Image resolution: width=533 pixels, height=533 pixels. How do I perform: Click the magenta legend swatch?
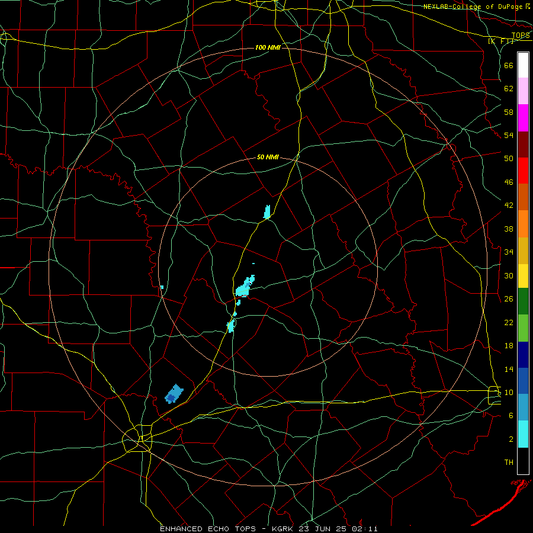pos(523,118)
